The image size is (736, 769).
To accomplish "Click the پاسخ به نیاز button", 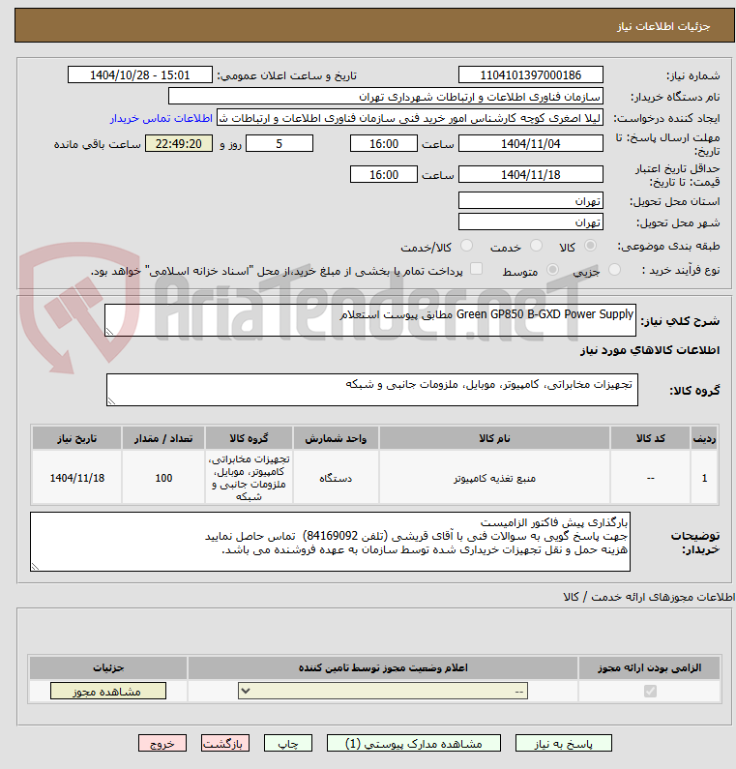I will 564,744.
